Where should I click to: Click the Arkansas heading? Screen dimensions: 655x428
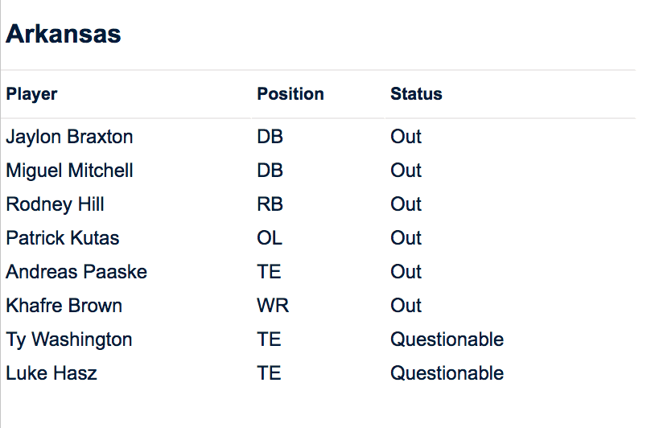tap(64, 34)
